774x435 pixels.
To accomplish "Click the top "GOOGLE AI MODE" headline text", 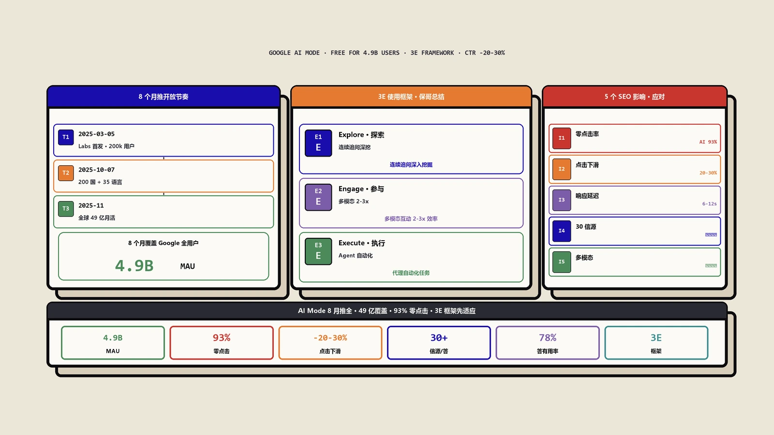I will [x=387, y=53].
